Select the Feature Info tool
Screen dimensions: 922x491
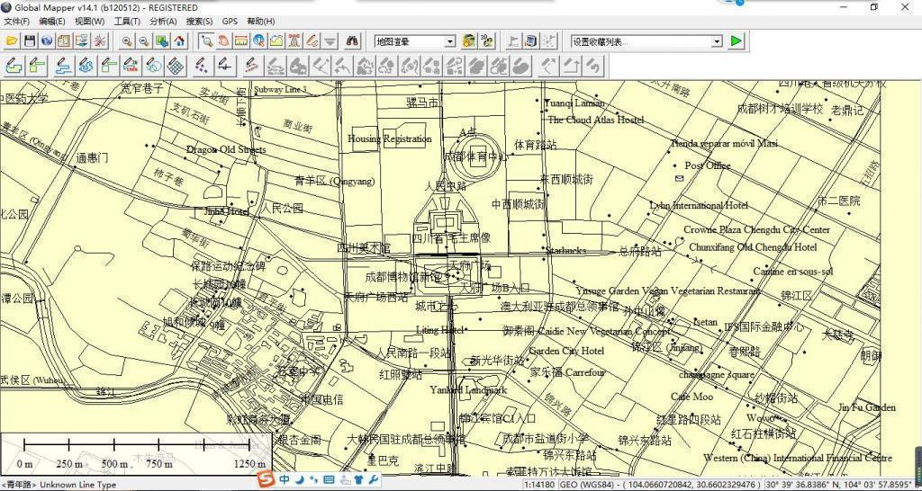click(258, 41)
